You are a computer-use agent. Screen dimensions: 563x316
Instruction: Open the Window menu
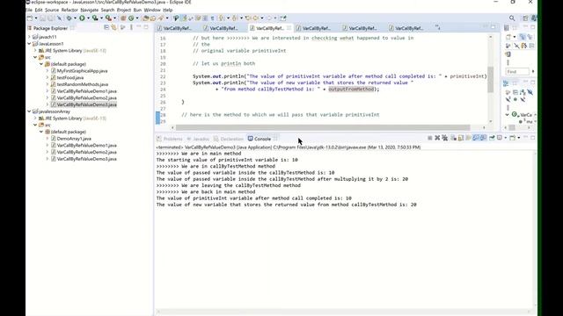click(x=152, y=10)
